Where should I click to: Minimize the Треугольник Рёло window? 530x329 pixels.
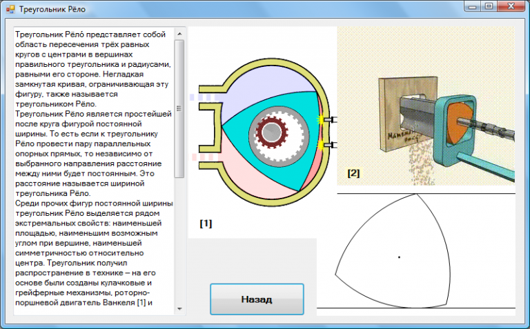471,7
